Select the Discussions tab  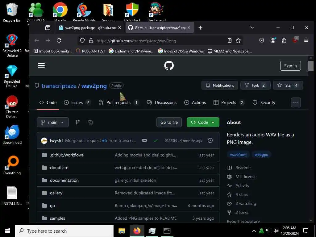(161, 102)
